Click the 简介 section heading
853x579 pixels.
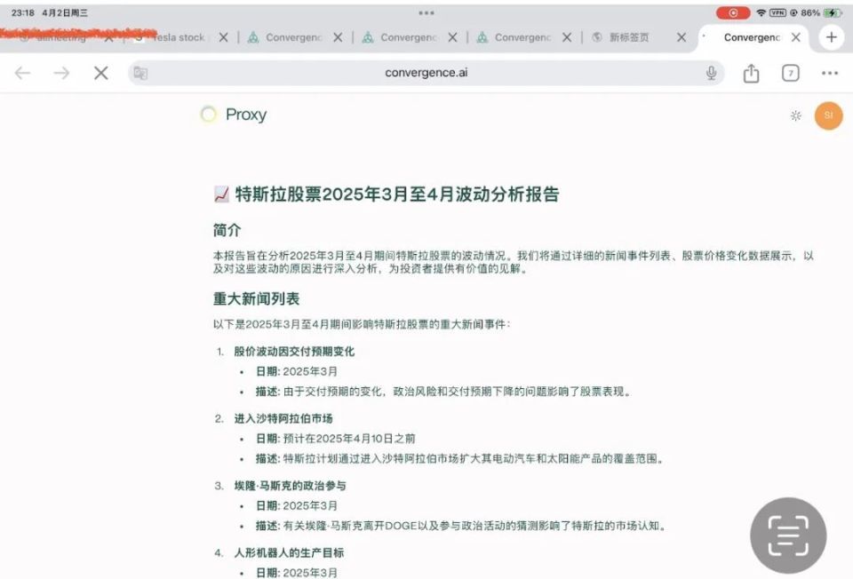227,230
